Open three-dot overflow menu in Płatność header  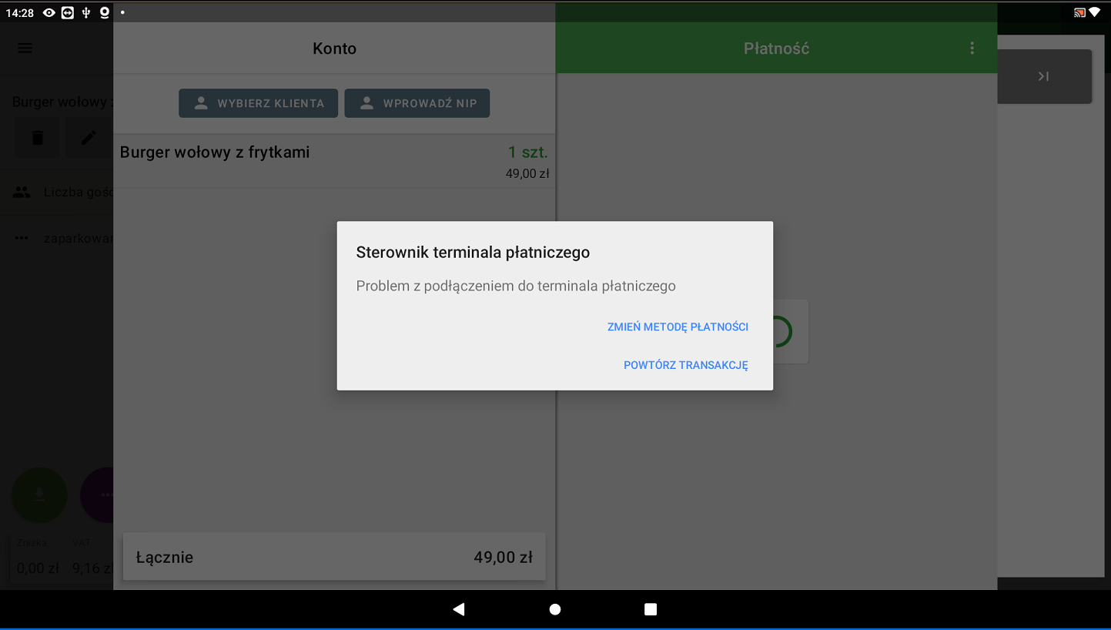coord(972,49)
